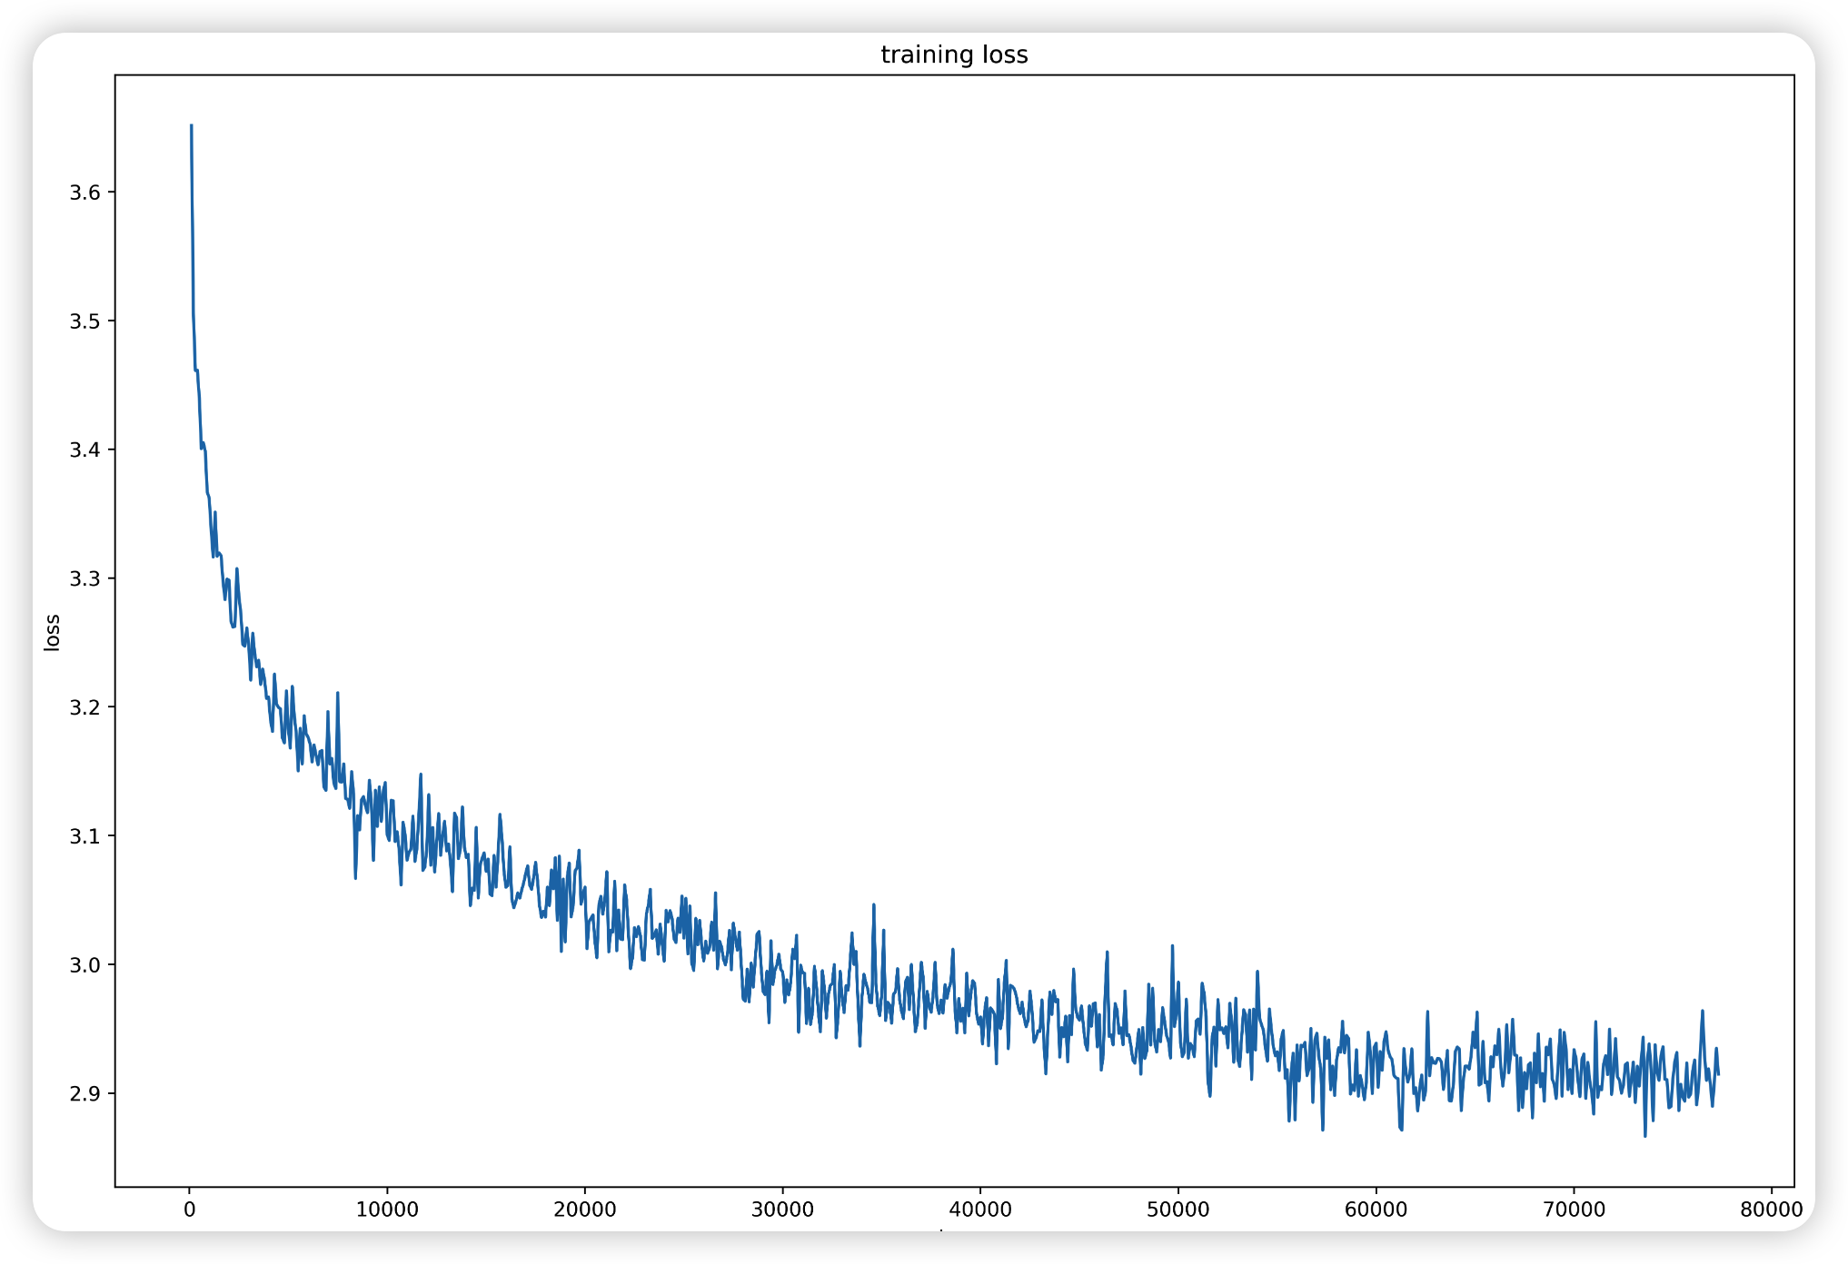Viewport: 1848px width, 1264px height.
Task: Click the 'loss' y-axis label
Action: point(52,632)
